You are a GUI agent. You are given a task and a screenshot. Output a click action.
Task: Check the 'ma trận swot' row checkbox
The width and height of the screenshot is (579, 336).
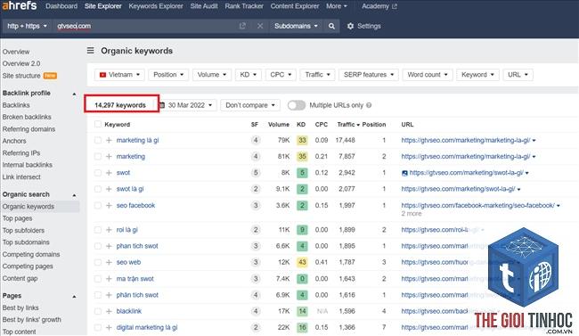click(x=98, y=279)
